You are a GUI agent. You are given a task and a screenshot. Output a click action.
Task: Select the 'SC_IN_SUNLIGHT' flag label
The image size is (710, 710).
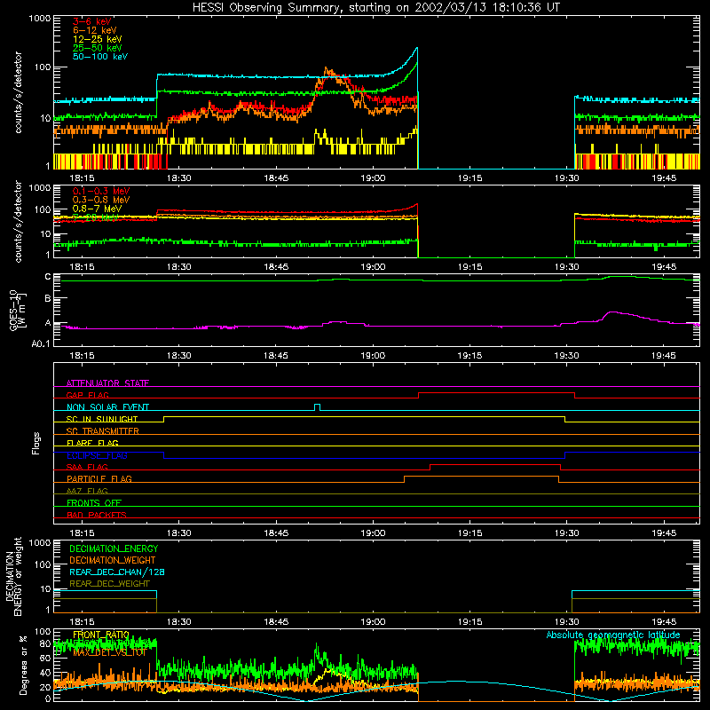tap(102, 419)
